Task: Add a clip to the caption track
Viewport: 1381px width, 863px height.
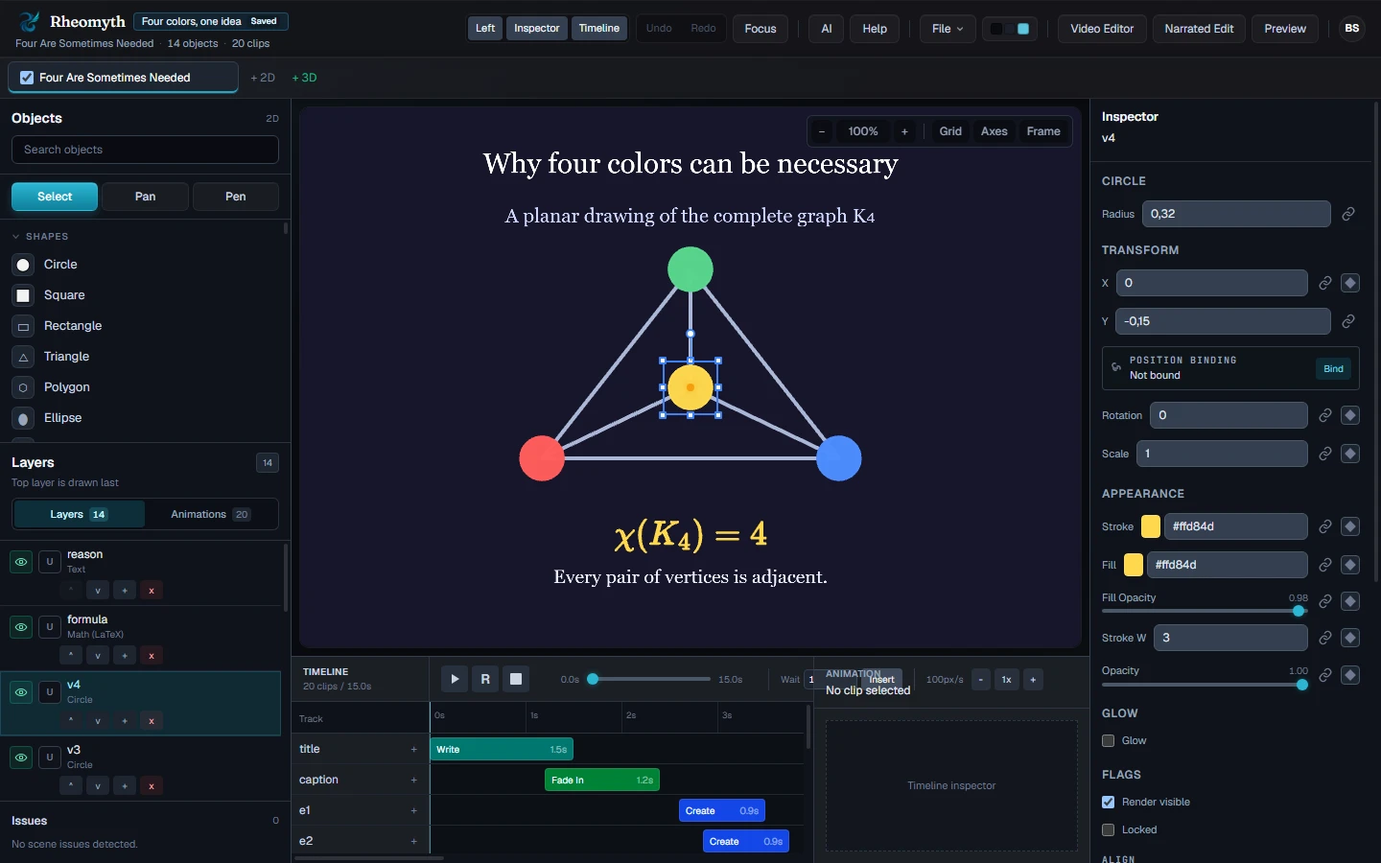Action: (414, 781)
